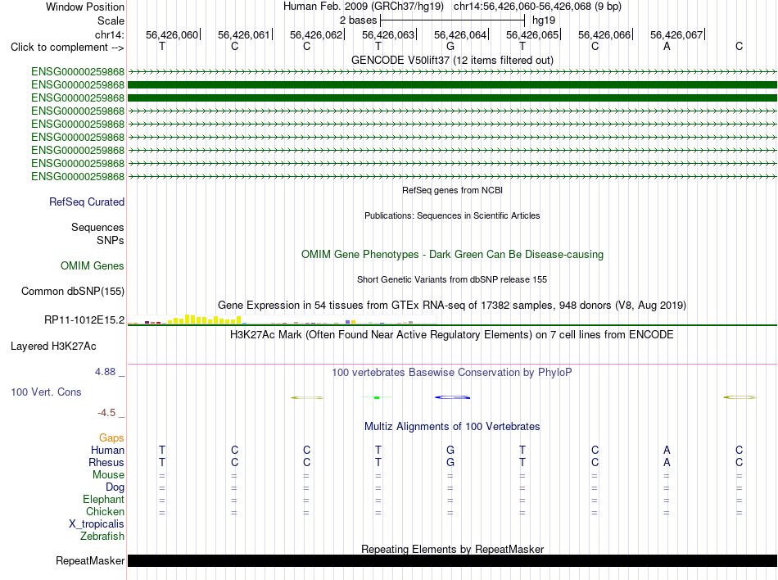The width and height of the screenshot is (778, 580).
Task: Click the RP11-1012E15.2 gene label
Action: 84,320
